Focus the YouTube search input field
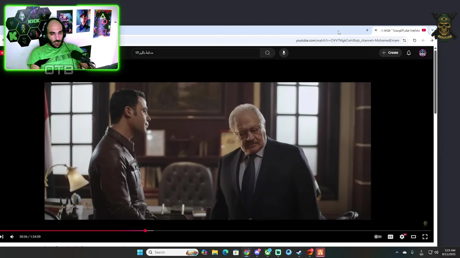 click(x=196, y=53)
